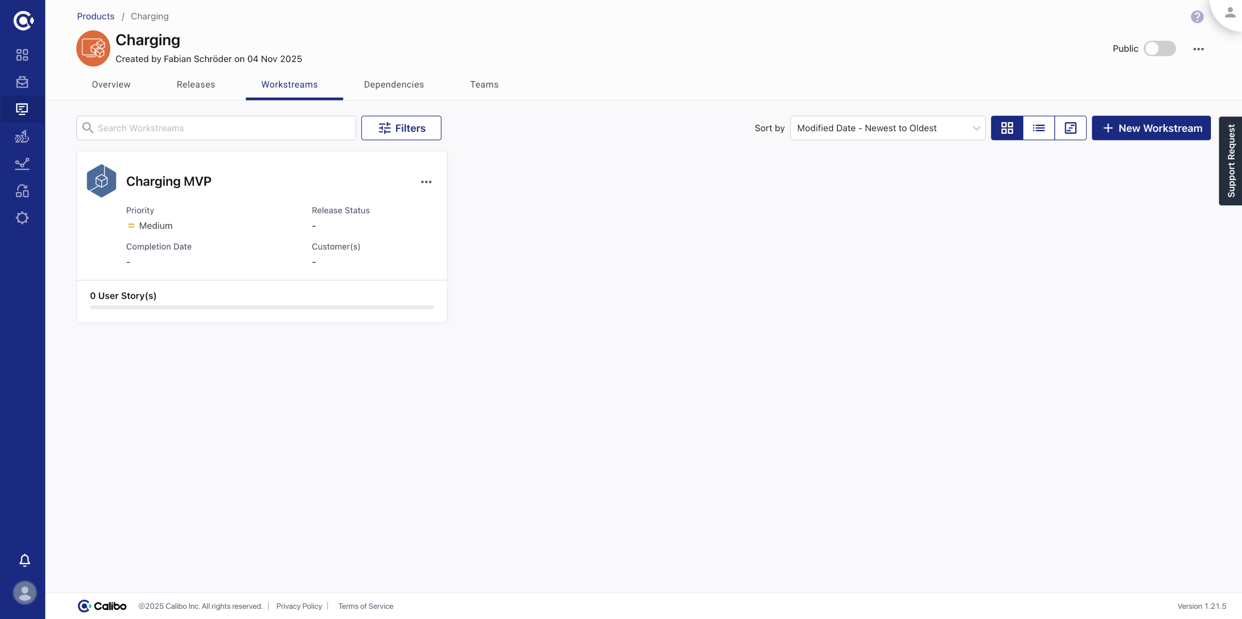The image size is (1242, 619).
Task: Click the User Story progress bar
Action: point(261,307)
